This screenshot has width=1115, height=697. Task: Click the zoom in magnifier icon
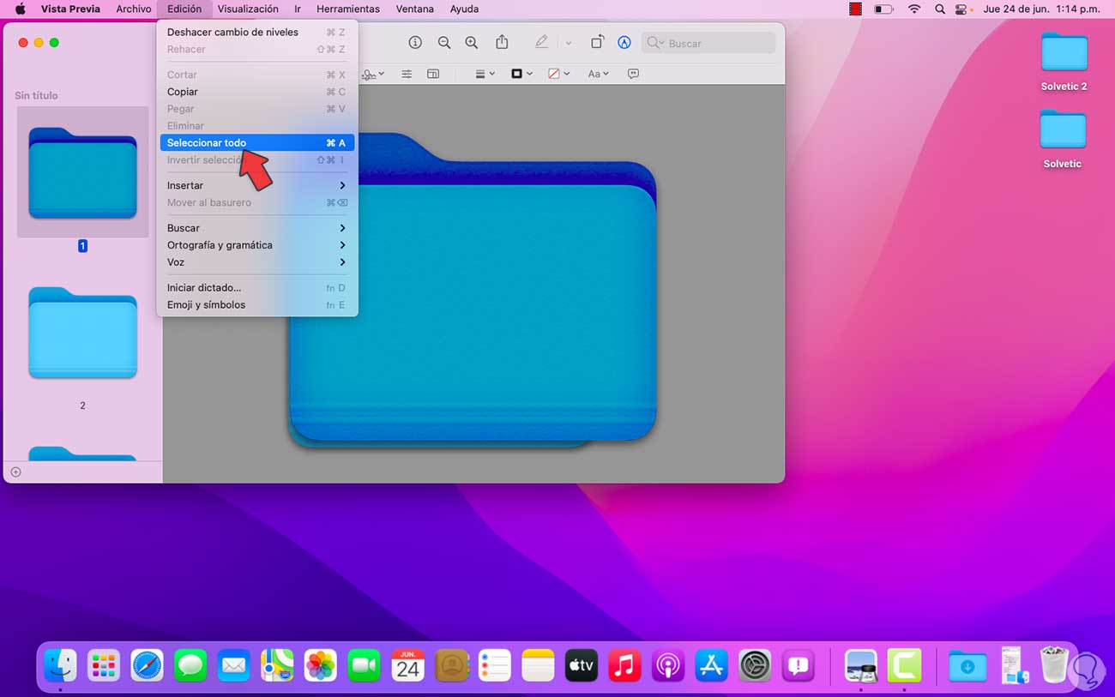pos(471,43)
